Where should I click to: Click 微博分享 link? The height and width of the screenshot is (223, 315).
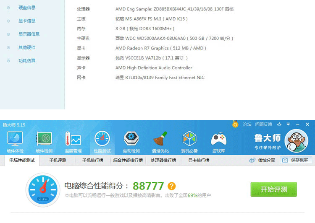coord(267,160)
